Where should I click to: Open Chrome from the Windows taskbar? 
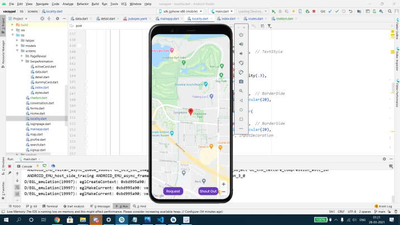[57, 219]
